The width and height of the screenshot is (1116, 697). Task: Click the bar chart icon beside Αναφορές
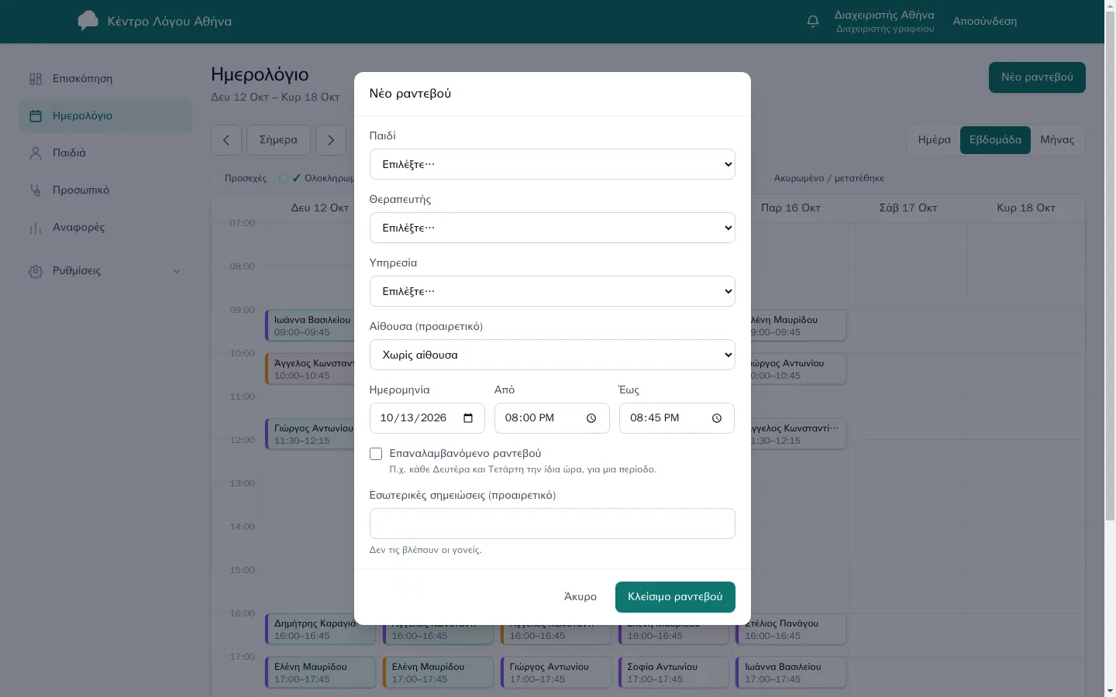click(x=36, y=228)
